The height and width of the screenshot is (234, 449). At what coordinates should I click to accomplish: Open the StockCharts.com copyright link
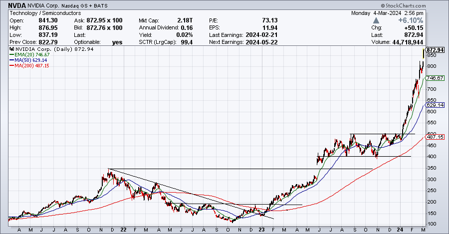tap(403, 5)
